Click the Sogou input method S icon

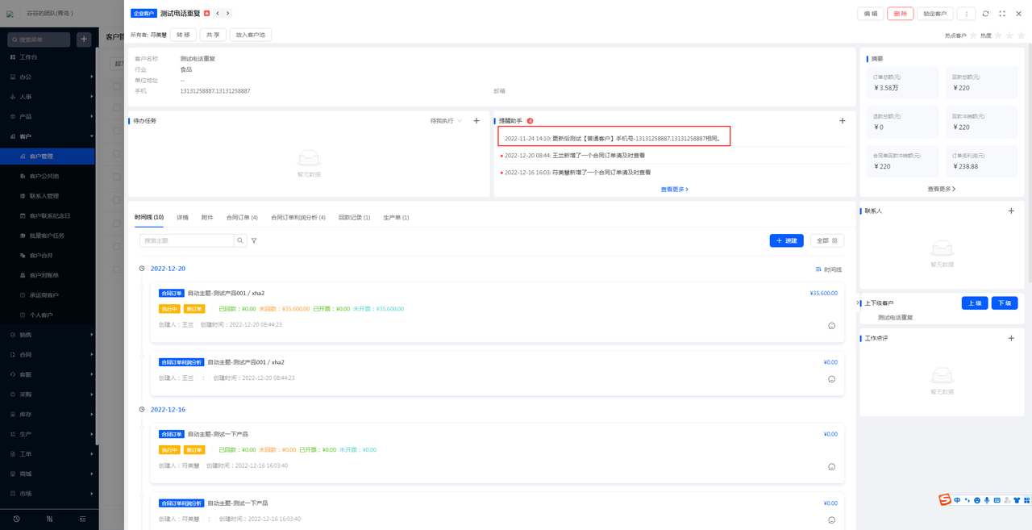(945, 500)
